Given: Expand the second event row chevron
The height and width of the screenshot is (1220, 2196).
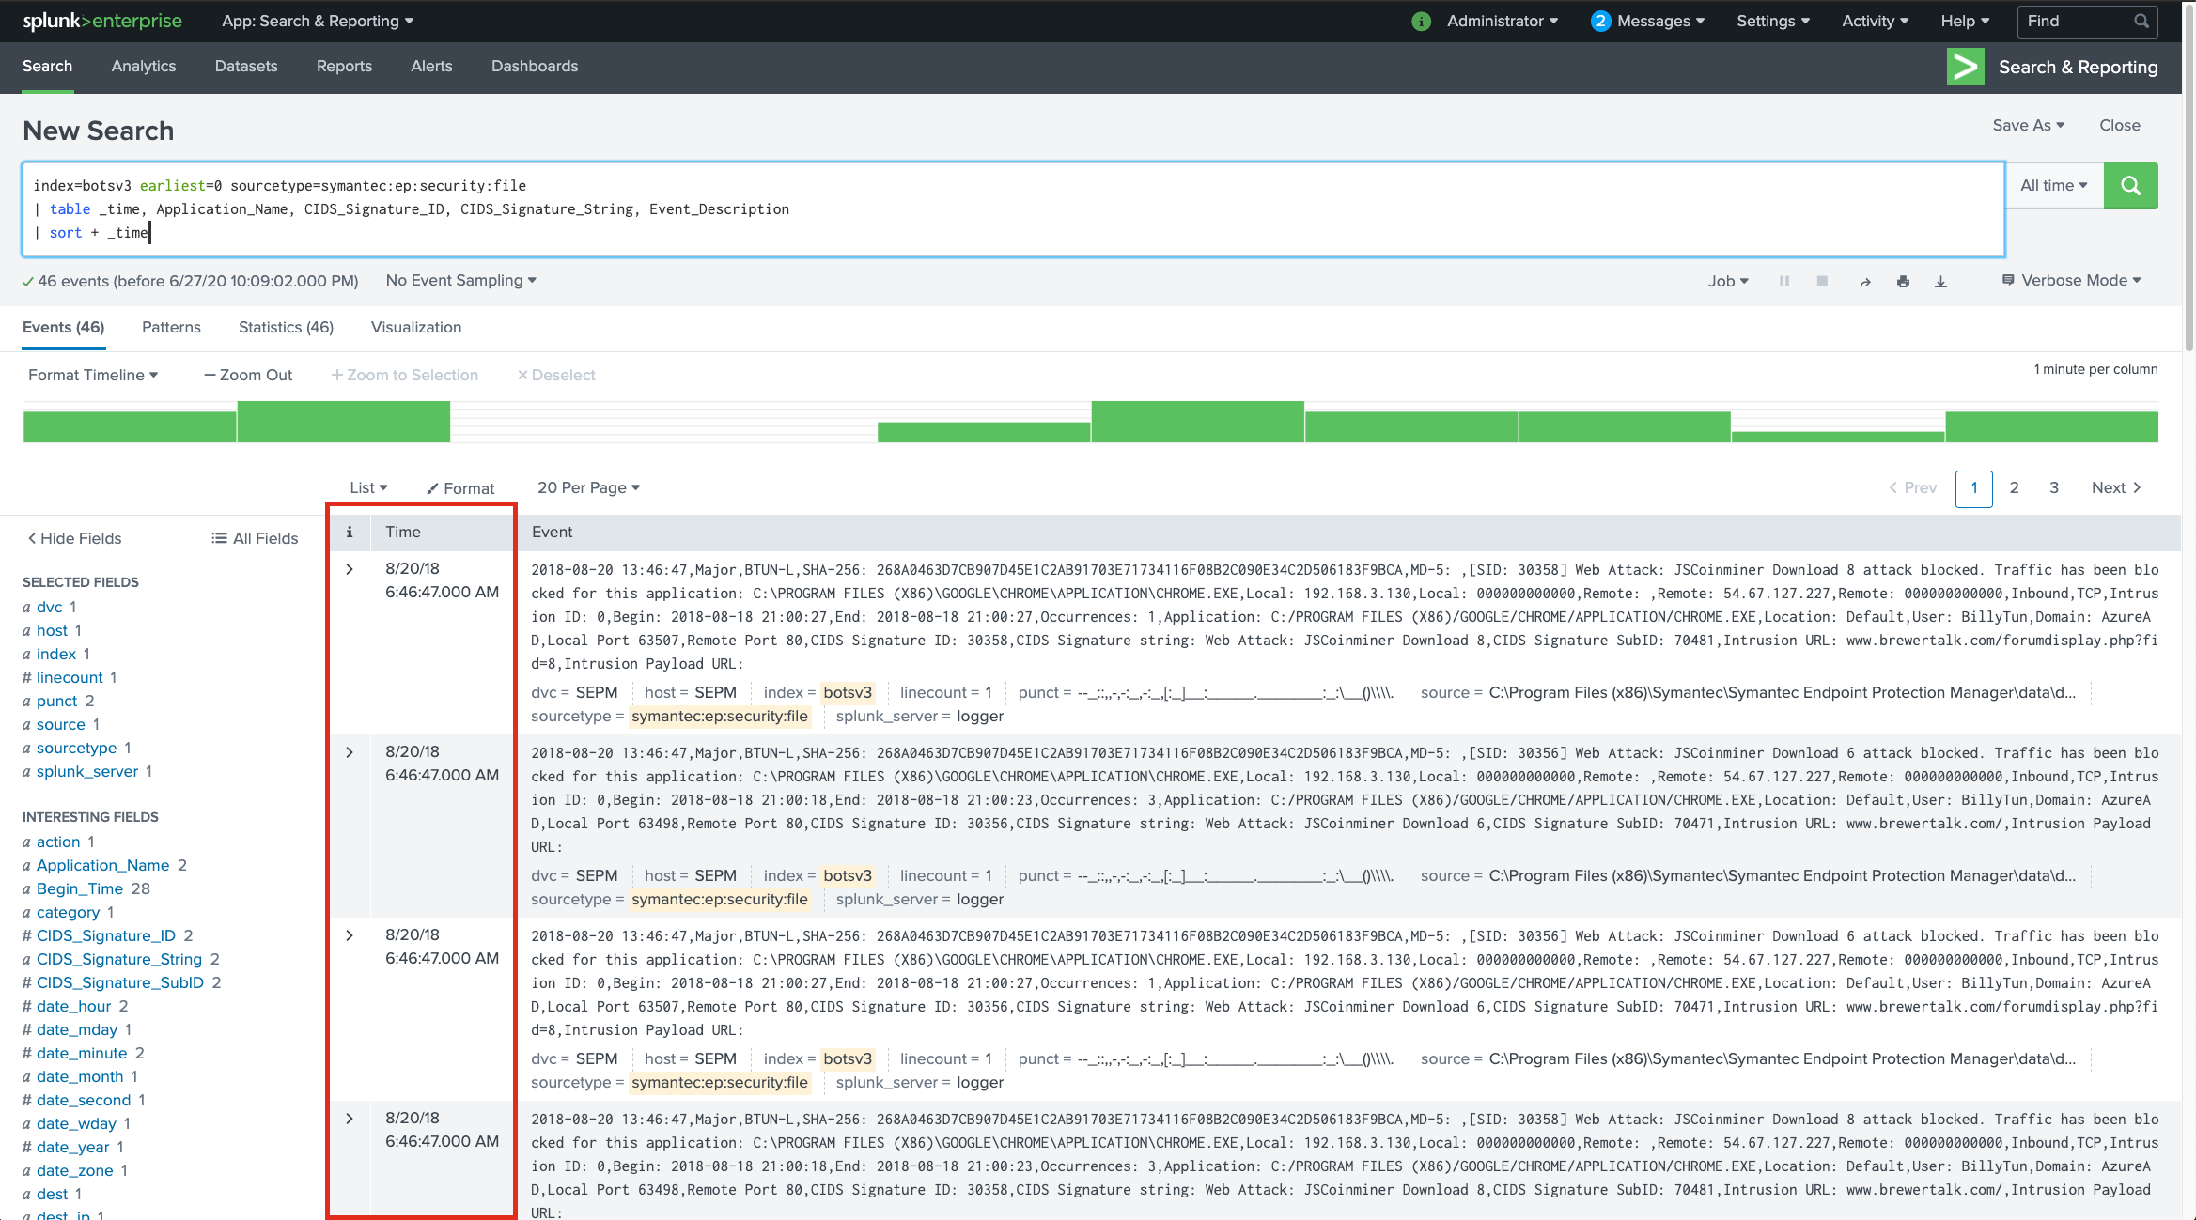Looking at the screenshot, I should click(350, 752).
